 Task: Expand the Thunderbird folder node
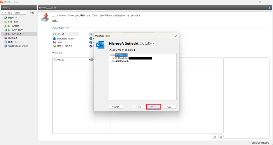click(x=114, y=58)
